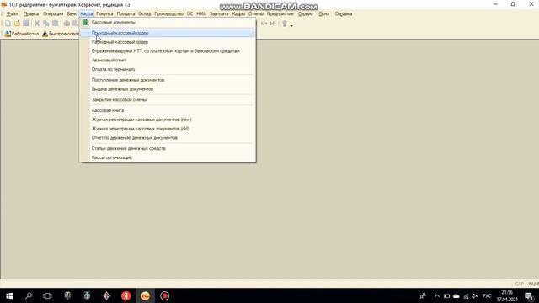Screen dimensions: 539x303
Task: Click the Copy toolbar icon
Action: [x=45, y=24]
